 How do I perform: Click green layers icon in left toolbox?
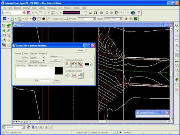pyautogui.click(x=9, y=25)
